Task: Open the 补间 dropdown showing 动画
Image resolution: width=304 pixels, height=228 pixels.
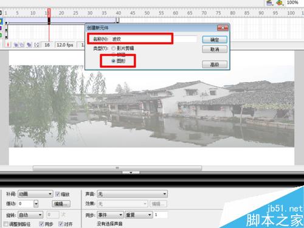Action: tap(35, 194)
